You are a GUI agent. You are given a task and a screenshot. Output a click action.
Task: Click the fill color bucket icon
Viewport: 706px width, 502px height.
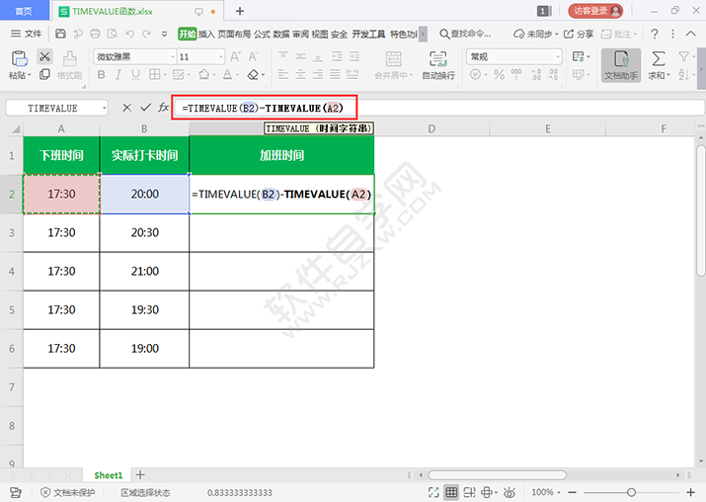pos(204,75)
